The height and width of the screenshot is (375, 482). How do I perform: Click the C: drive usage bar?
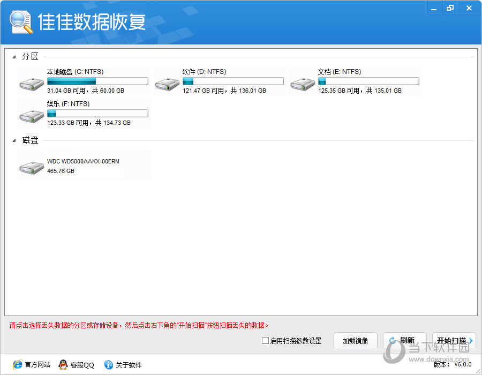[97, 81]
